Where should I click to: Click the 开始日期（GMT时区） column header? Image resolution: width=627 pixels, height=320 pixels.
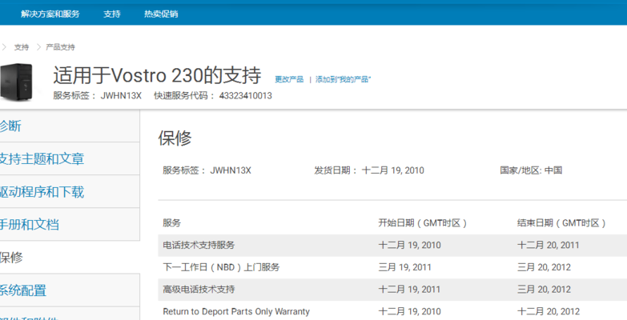423,223
